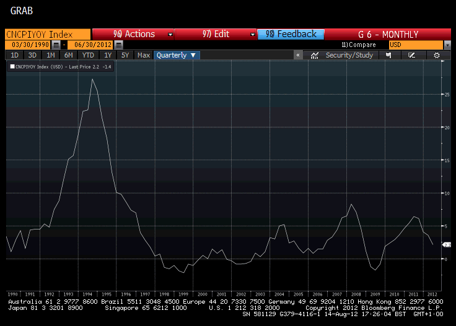
Task: Collapse toolbar with double-chevron icon
Action: (298, 55)
